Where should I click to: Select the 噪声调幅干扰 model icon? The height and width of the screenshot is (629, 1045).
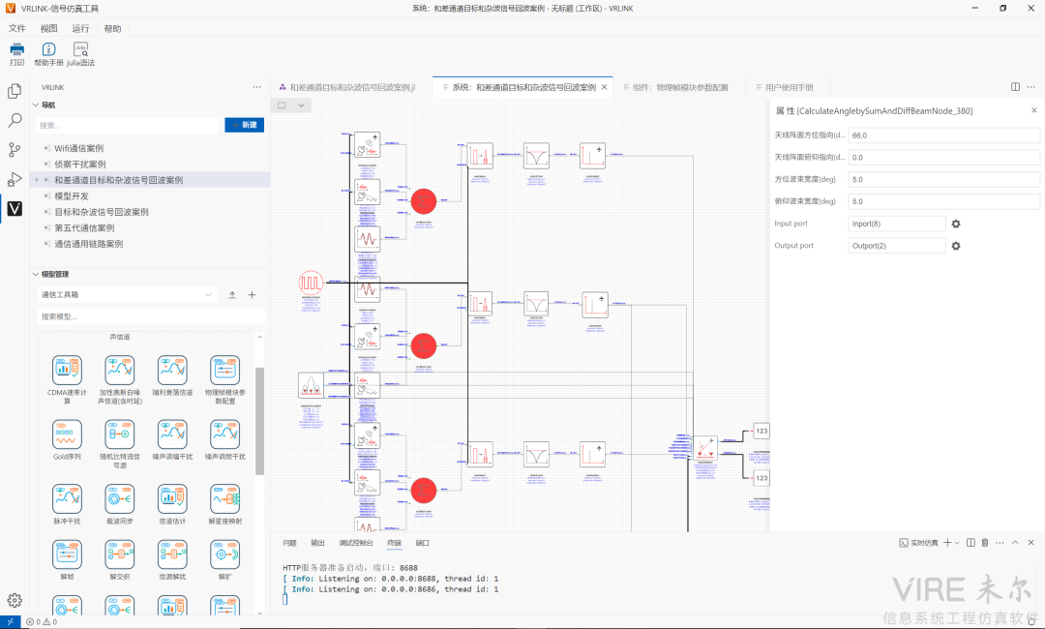pyautogui.click(x=172, y=434)
